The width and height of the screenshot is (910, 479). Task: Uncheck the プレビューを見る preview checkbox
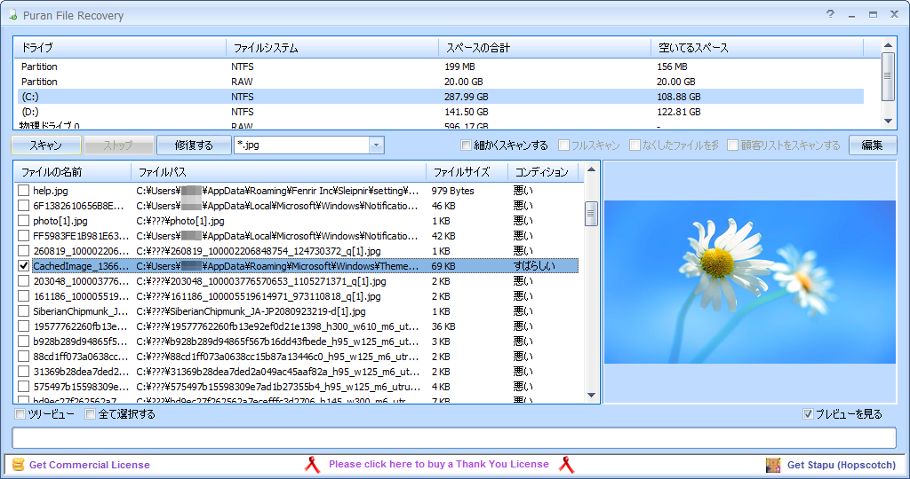point(808,414)
